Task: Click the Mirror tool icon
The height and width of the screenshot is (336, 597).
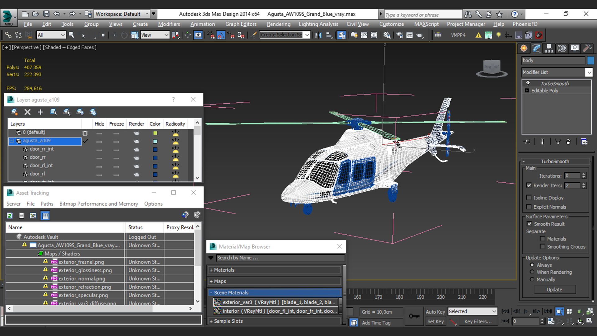Action: (x=318, y=35)
